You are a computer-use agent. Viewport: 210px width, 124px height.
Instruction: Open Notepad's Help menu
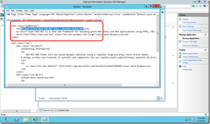click(x=32, y=11)
